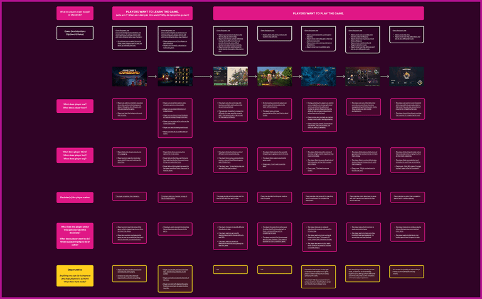482x299 pixels.
Task: Select the decision card 'ready to play the game'
Action: [274, 197]
